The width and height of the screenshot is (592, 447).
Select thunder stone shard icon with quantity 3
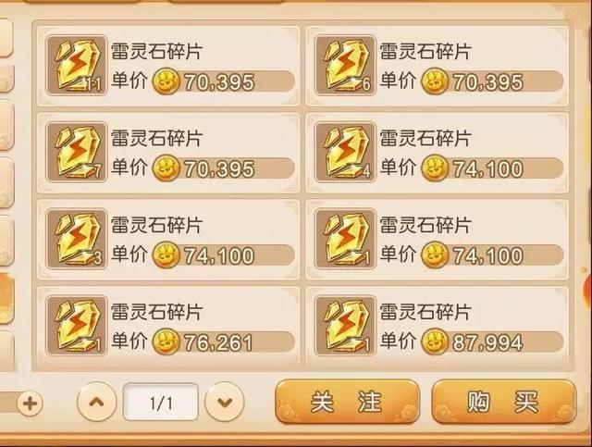(77, 239)
